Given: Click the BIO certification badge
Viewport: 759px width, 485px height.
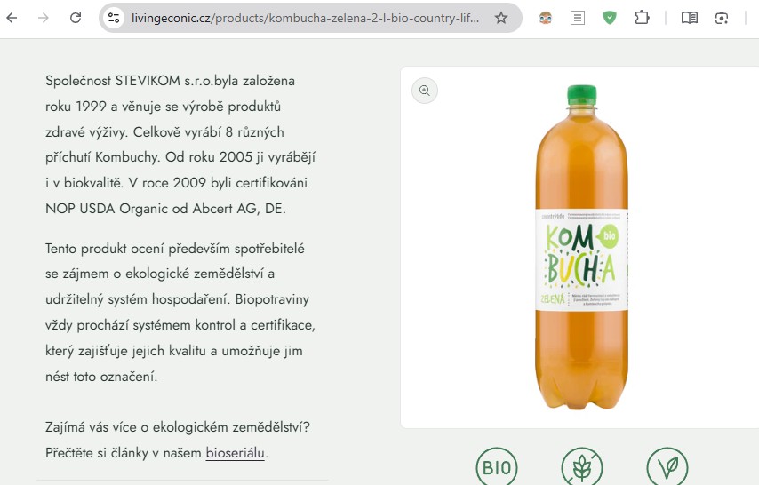Looking at the screenshot, I should (x=497, y=467).
